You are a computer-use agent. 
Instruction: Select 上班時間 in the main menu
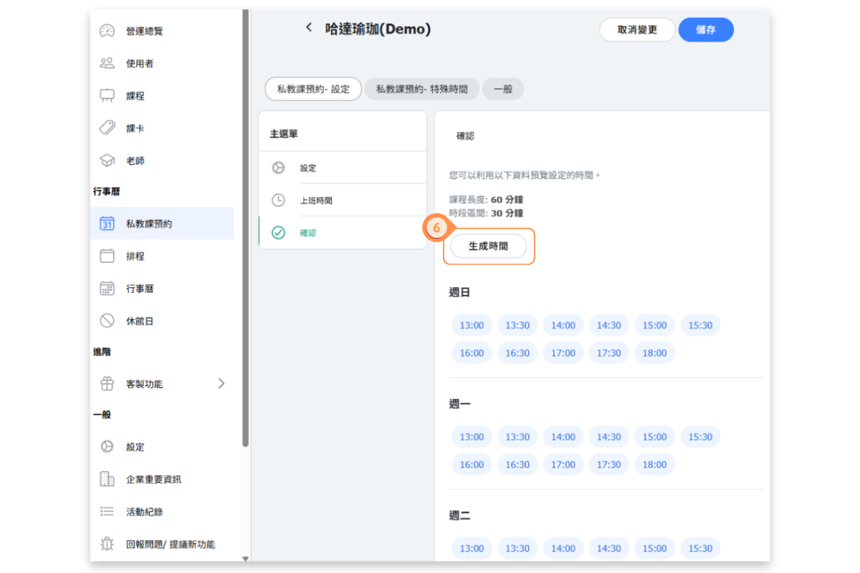pyautogui.click(x=316, y=201)
